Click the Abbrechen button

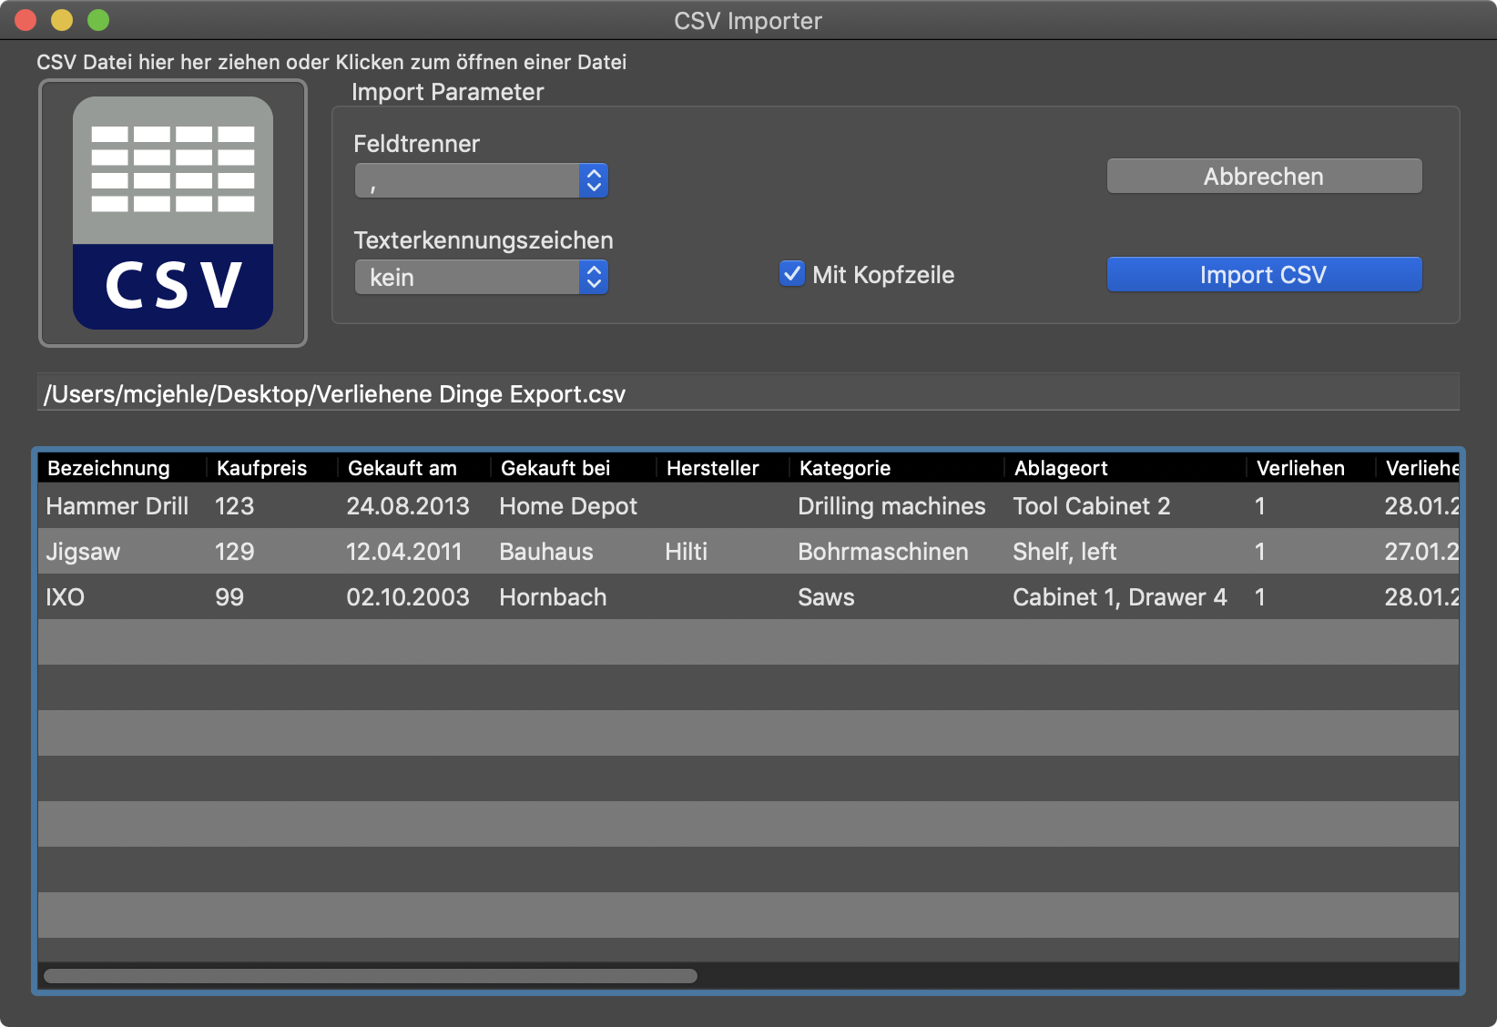pyautogui.click(x=1264, y=176)
